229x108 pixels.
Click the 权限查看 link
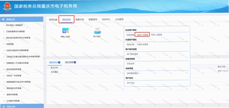pos(131,35)
